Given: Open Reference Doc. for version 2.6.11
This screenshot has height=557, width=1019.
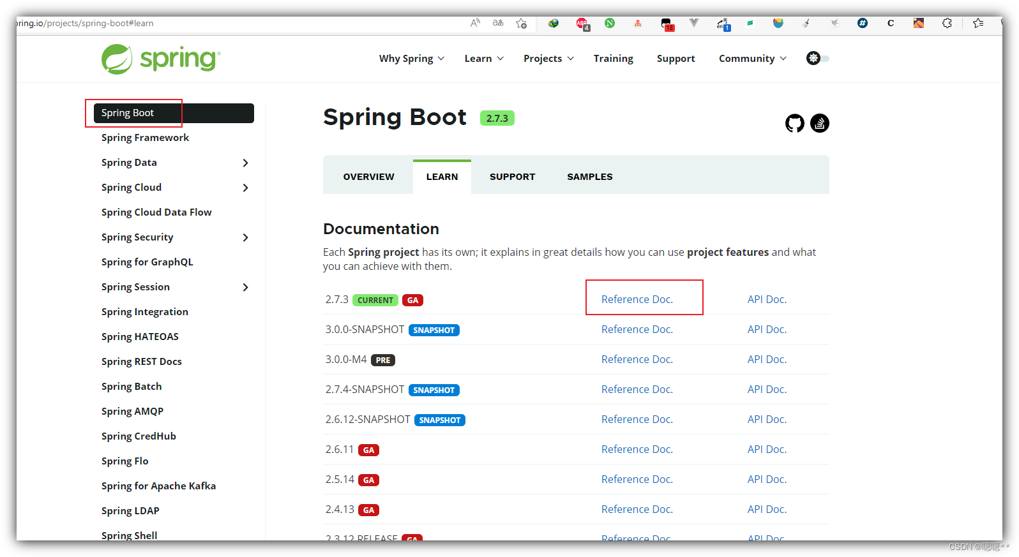Looking at the screenshot, I should pyautogui.click(x=637, y=449).
